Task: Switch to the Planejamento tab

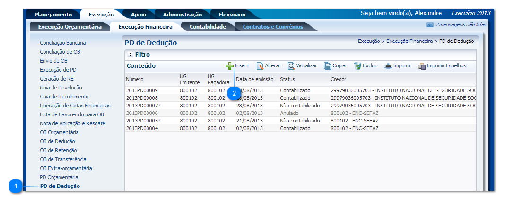Action: 53,15
